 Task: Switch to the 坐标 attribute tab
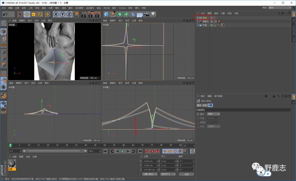pyautogui.click(x=204, y=105)
